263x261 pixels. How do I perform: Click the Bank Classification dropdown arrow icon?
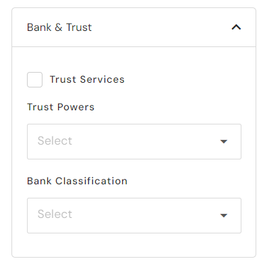coord(224,215)
